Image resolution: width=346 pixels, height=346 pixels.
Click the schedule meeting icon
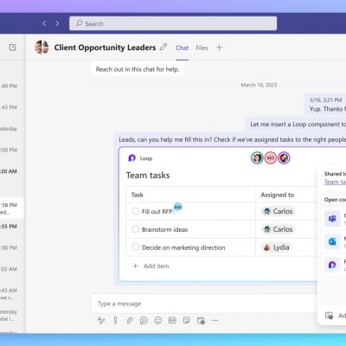click(x=201, y=320)
